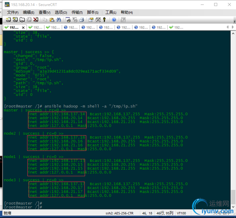The width and height of the screenshot is (236, 218).
Task: Click the Disconnect red X icon
Action: 36,20
